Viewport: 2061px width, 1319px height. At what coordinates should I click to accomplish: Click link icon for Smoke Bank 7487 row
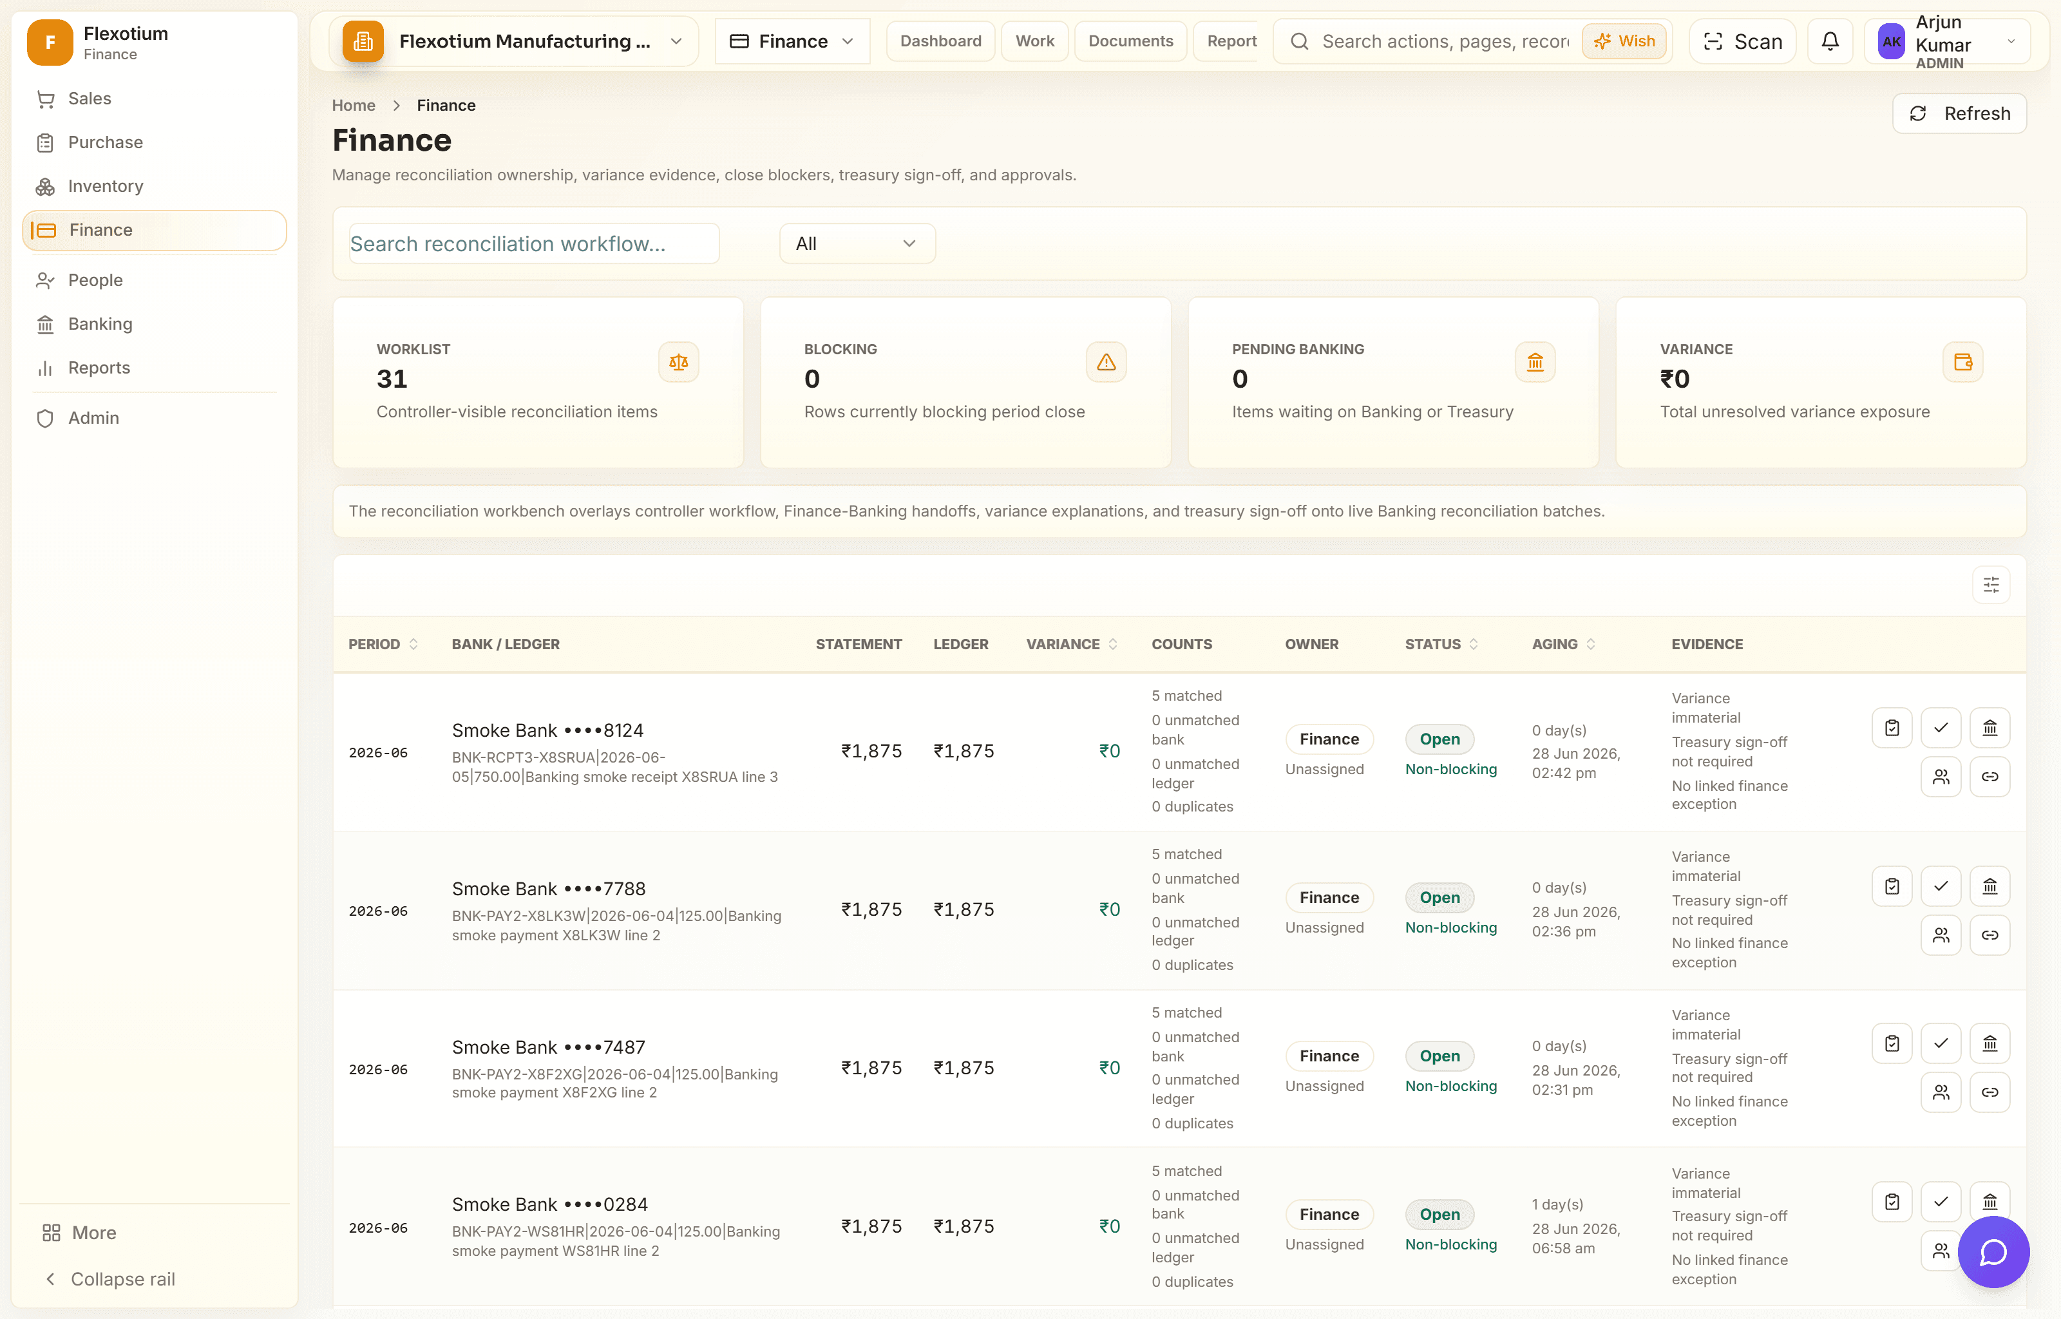click(1990, 1093)
